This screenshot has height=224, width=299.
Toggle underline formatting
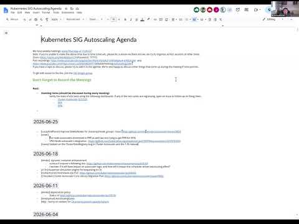pos(136,19)
